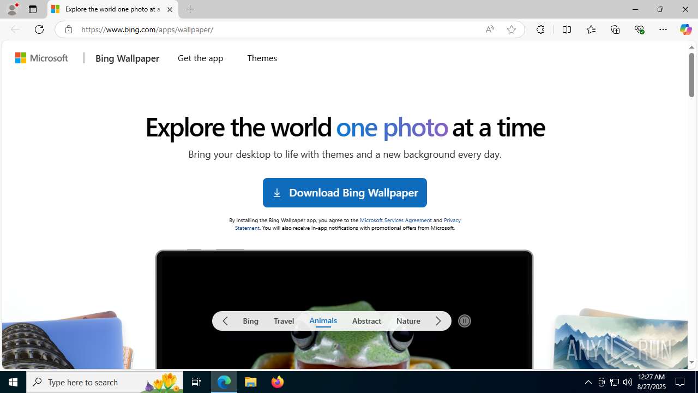Open a new tab with plus button

click(190, 9)
